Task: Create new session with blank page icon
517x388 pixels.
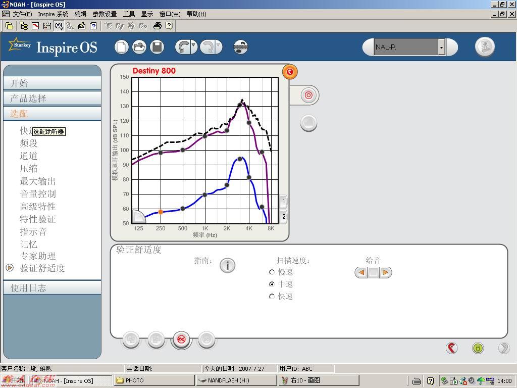Action: pyautogui.click(x=121, y=47)
